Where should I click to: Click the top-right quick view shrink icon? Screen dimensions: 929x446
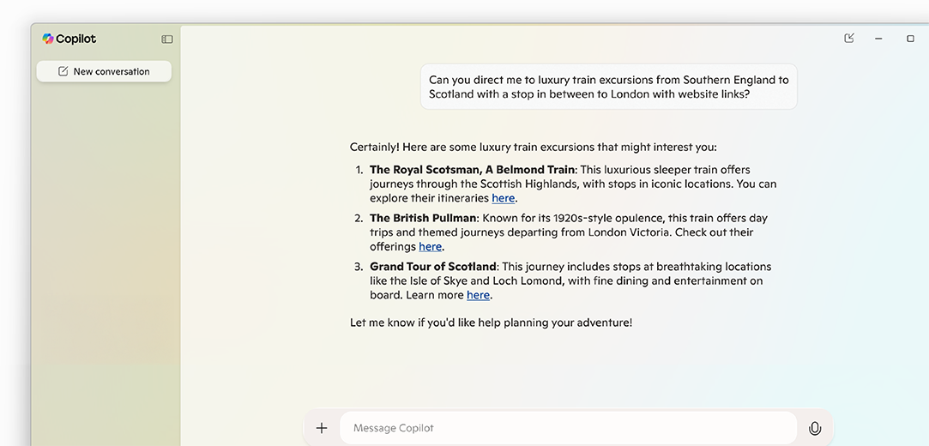849,38
